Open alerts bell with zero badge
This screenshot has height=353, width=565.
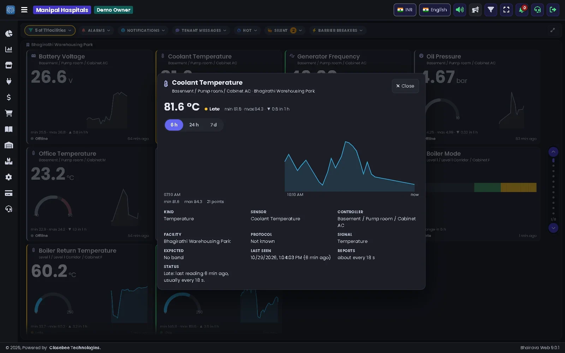click(522, 10)
